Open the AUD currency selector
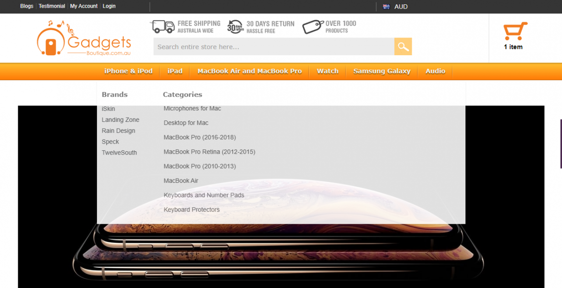 click(401, 7)
